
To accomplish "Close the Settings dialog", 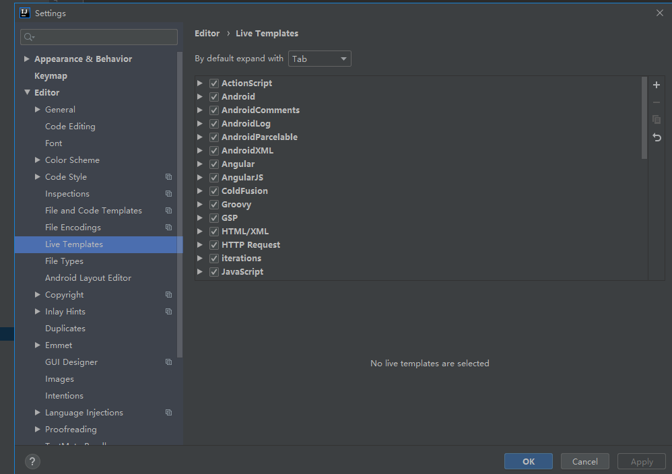I will click(x=660, y=13).
